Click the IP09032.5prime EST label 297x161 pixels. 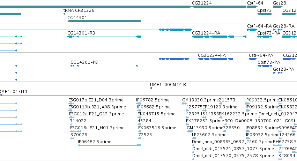pyautogui.click(x=262, y=100)
